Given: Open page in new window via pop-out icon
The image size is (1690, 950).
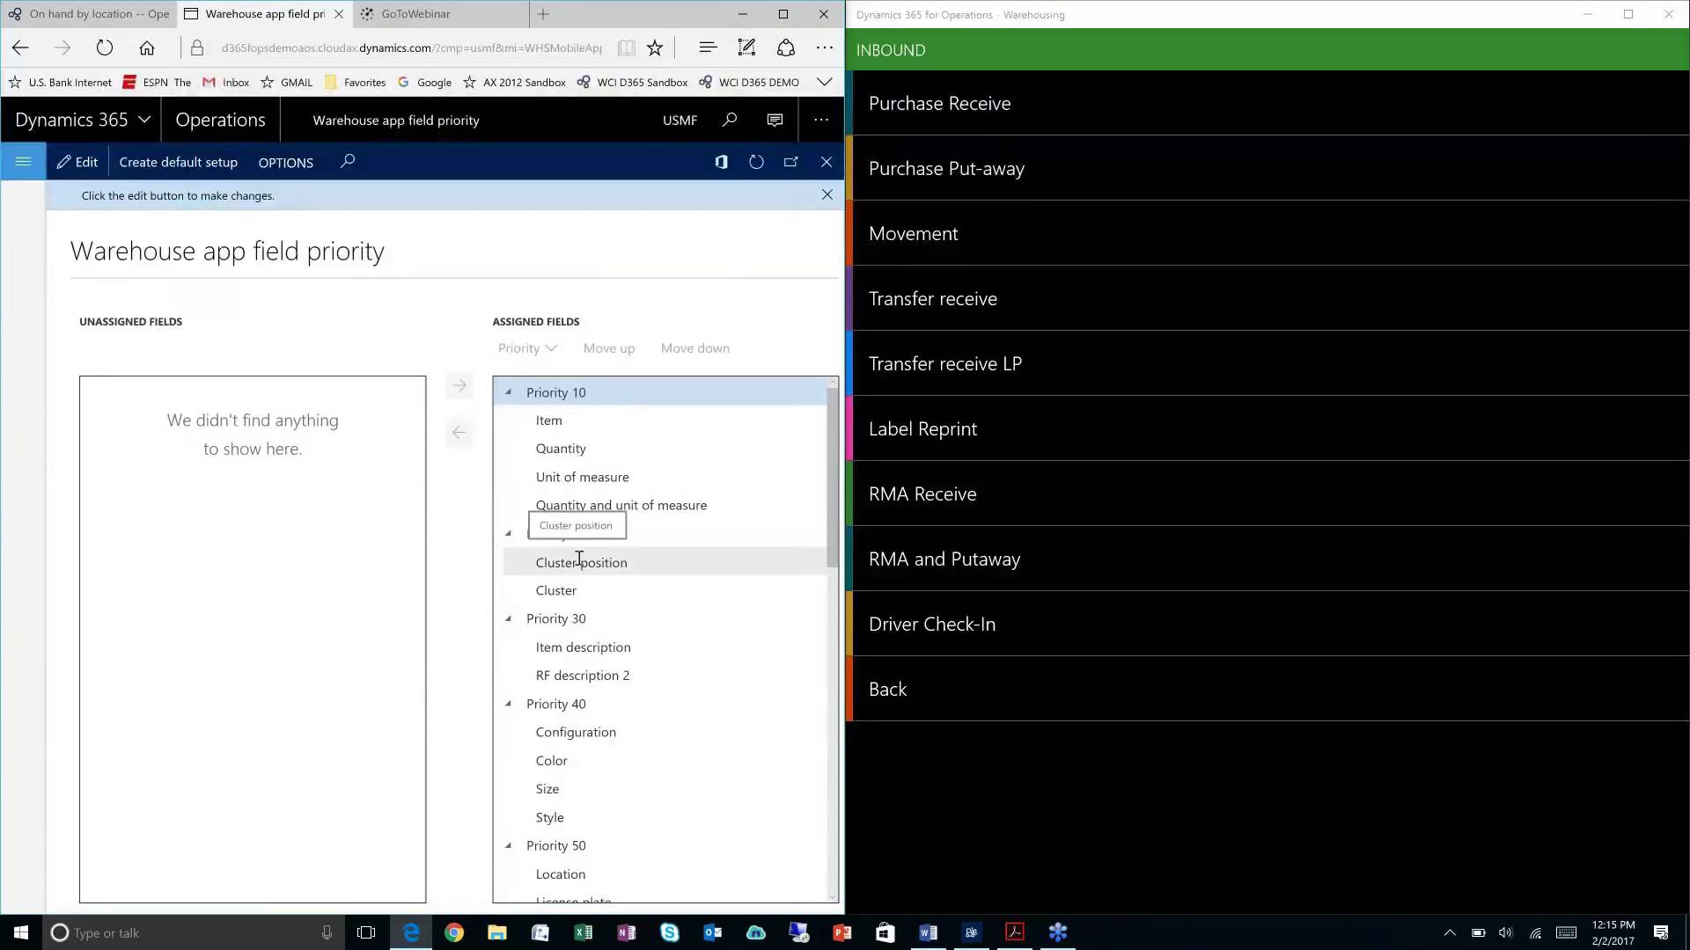Looking at the screenshot, I should [x=791, y=162].
